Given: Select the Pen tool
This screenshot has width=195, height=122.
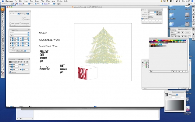Looking at the screenshot, I should coord(3,21).
